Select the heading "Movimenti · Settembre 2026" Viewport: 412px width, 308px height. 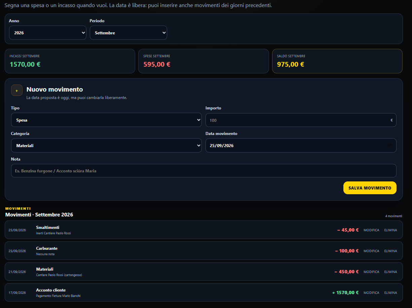point(39,215)
